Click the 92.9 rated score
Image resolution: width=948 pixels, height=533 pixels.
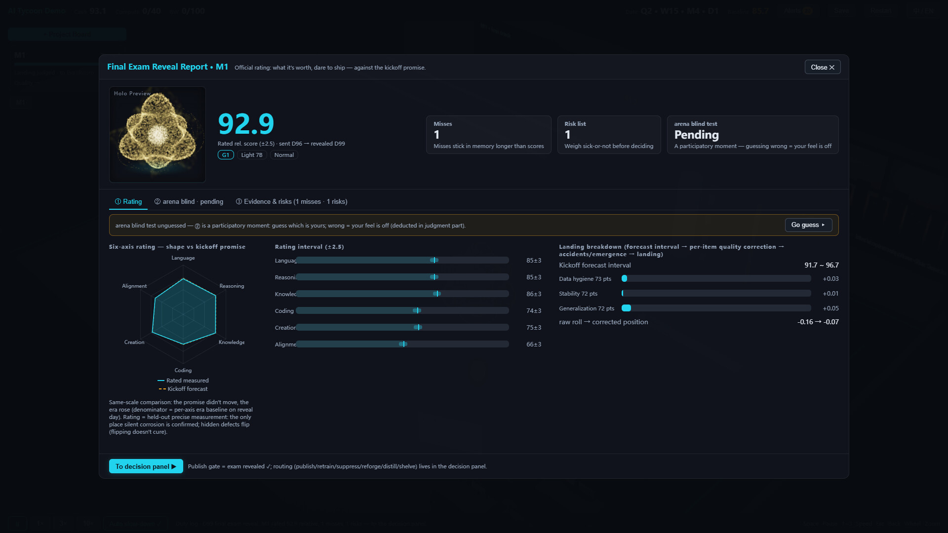[x=246, y=123]
